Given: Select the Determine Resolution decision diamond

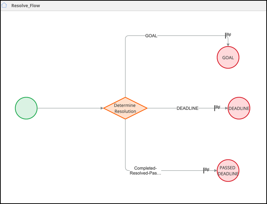Looking at the screenshot, I should (125, 108).
